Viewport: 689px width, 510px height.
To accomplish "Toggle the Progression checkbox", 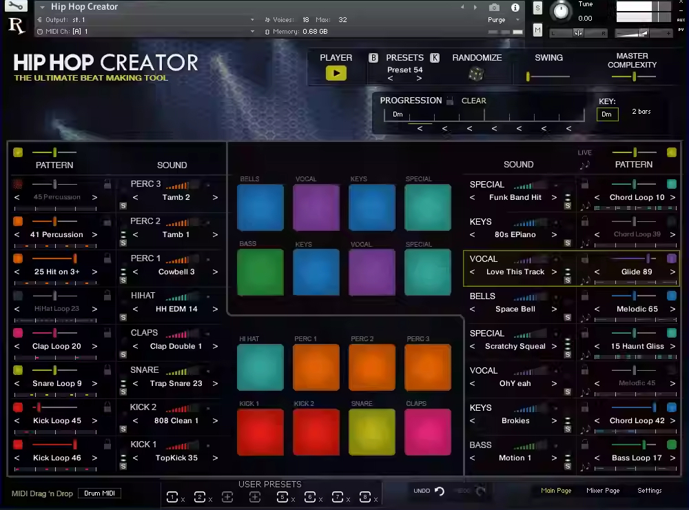I will click(x=449, y=101).
